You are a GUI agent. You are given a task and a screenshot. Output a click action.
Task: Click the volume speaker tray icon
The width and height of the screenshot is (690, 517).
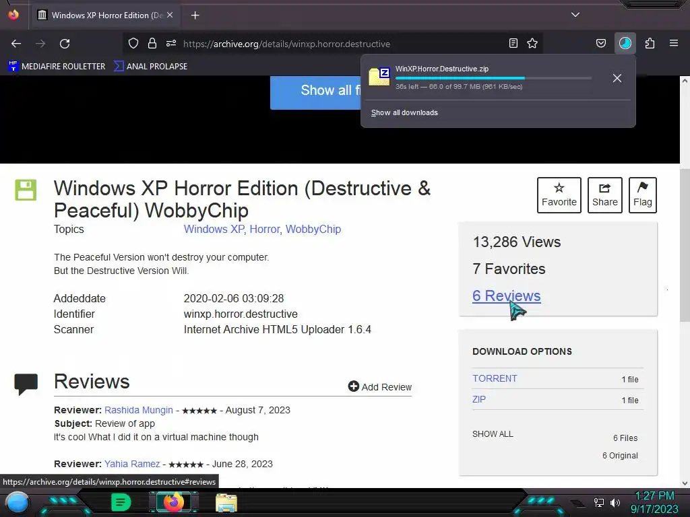click(615, 502)
